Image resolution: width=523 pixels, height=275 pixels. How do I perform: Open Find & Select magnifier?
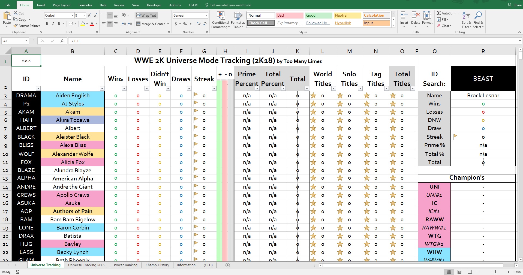(478, 20)
